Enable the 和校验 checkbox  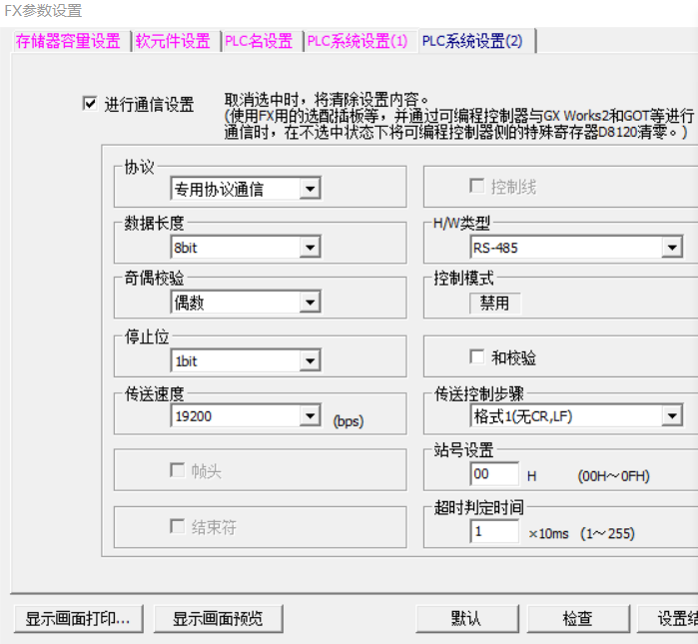pyautogui.click(x=477, y=357)
